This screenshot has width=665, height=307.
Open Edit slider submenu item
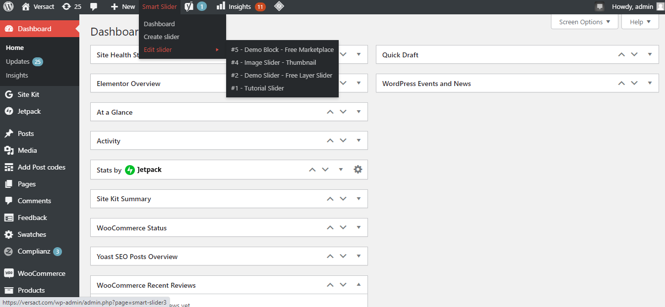182,49
